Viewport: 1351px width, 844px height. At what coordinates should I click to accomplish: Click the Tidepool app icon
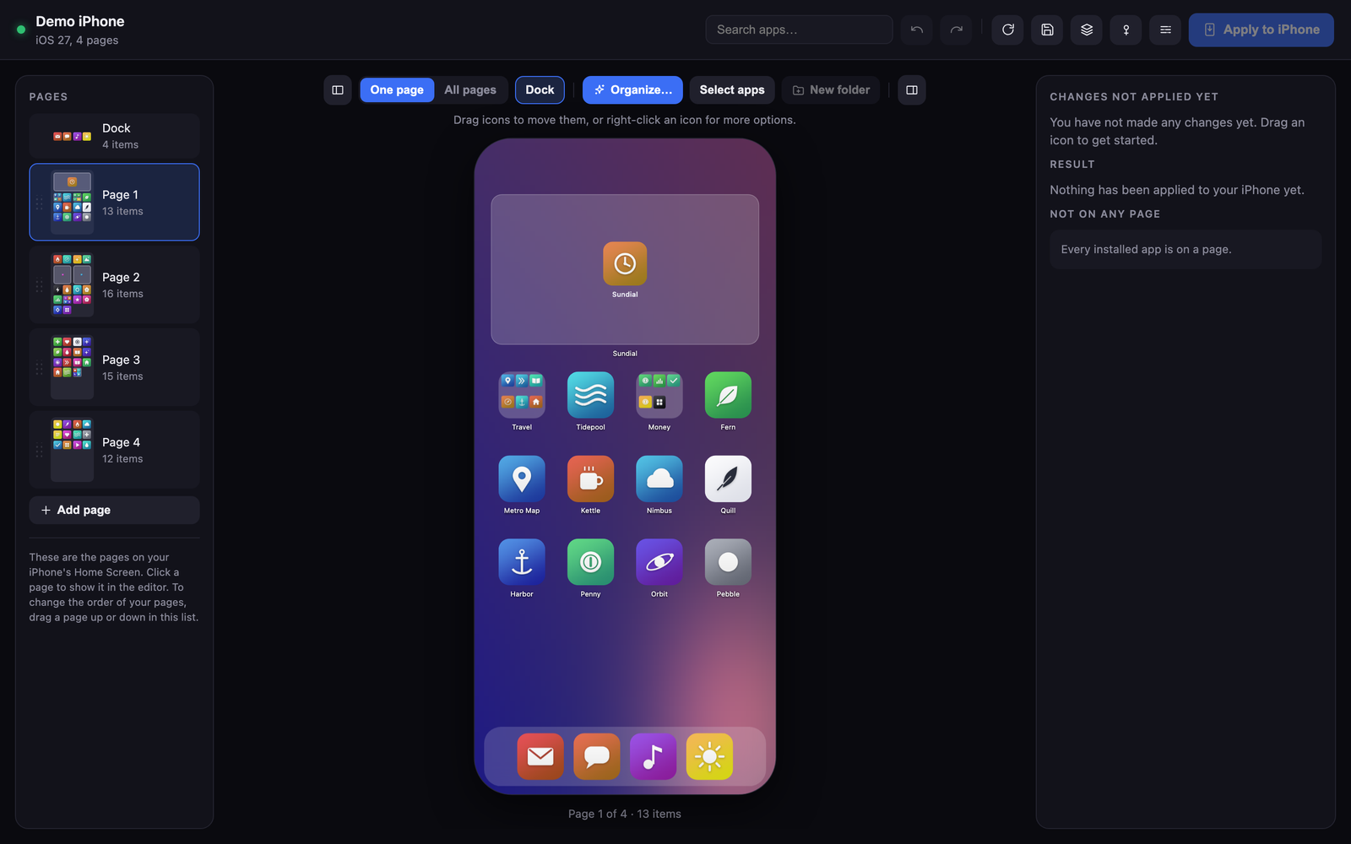pyautogui.click(x=591, y=395)
